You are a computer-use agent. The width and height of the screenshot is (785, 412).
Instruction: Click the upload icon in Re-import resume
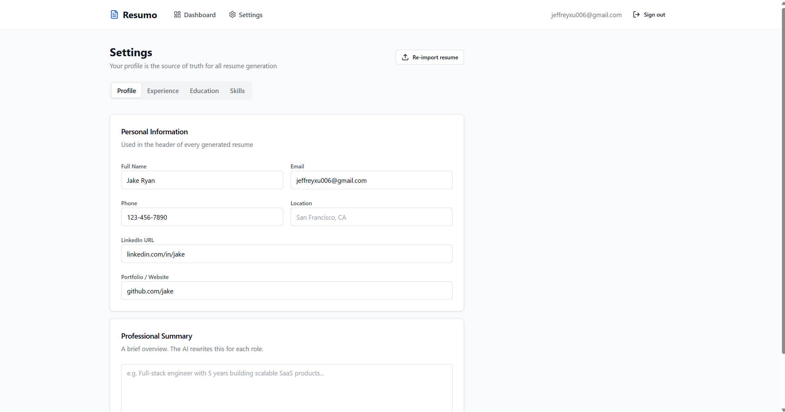405,57
